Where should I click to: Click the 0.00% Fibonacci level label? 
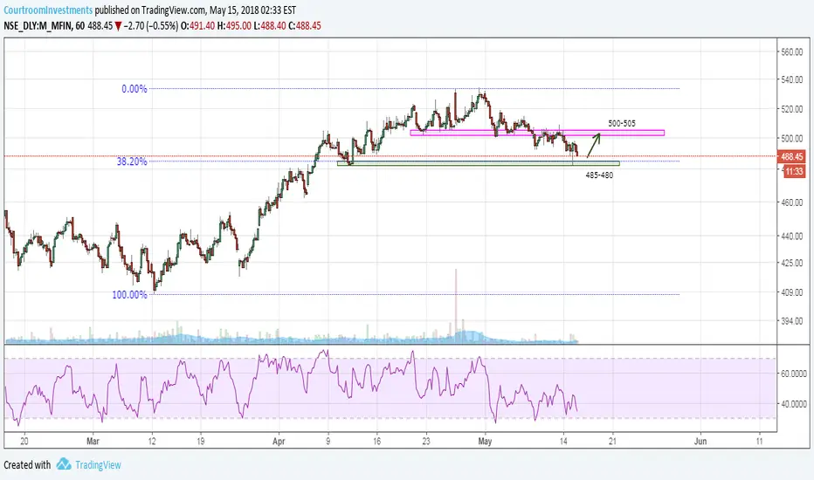coord(135,89)
